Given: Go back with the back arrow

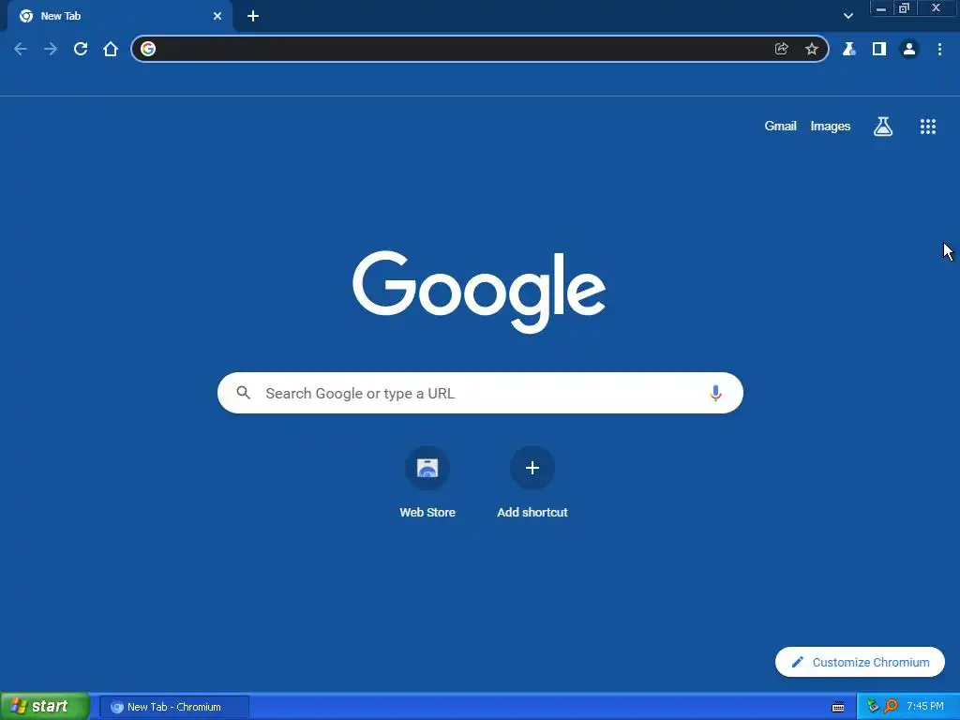Looking at the screenshot, I should coord(21,49).
